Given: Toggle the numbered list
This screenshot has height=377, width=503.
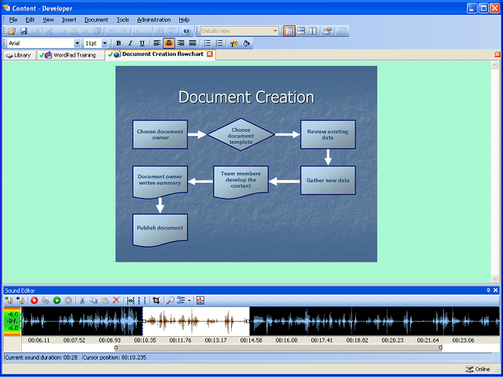Looking at the screenshot, I should pos(219,43).
